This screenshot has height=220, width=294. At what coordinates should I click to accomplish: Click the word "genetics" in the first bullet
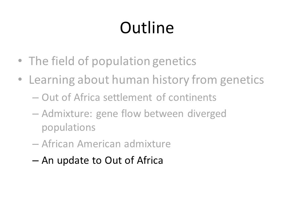tap(174, 62)
